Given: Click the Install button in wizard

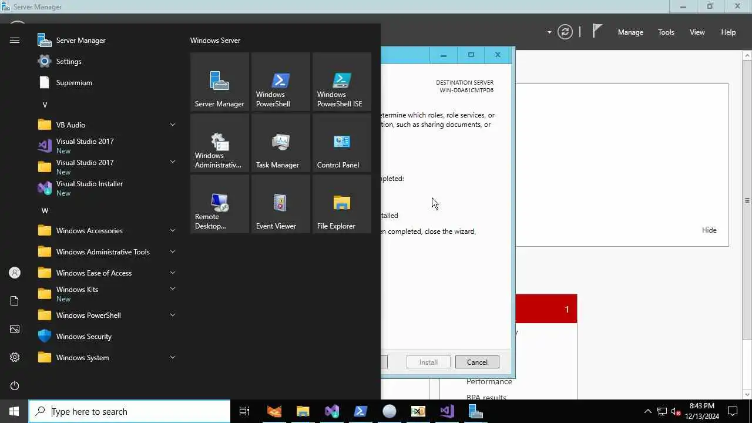Looking at the screenshot, I should coord(428,362).
